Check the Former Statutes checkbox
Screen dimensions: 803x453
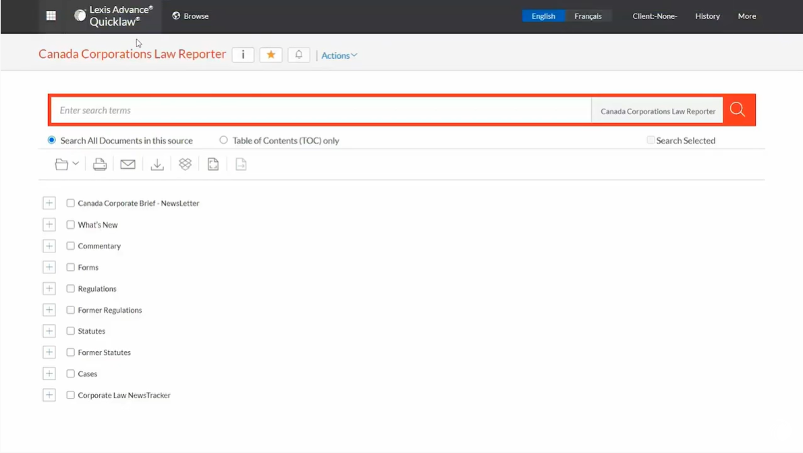coord(71,352)
